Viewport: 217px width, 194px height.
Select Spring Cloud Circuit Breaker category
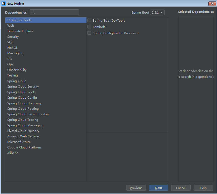pyautogui.click(x=46, y=114)
